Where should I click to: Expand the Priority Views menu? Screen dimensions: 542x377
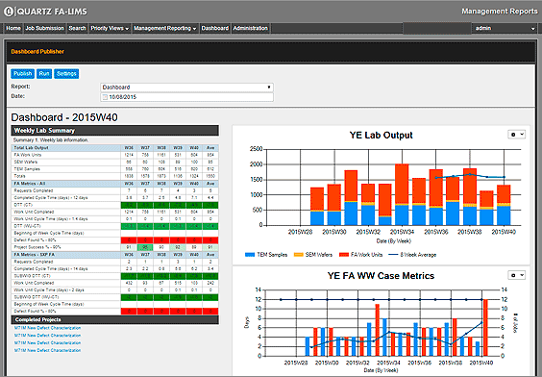[x=110, y=28]
